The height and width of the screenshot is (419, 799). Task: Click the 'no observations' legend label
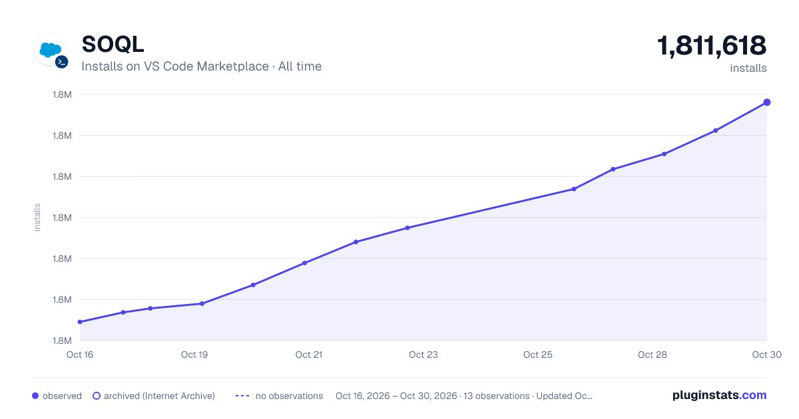[289, 396]
